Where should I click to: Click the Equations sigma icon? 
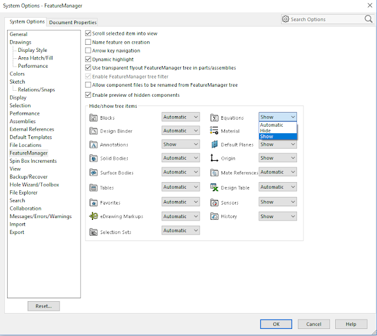coord(214,118)
